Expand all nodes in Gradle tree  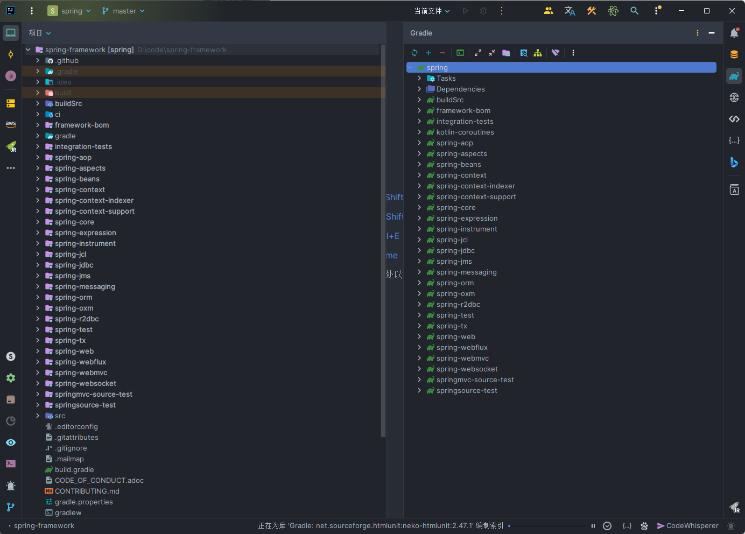pos(478,53)
